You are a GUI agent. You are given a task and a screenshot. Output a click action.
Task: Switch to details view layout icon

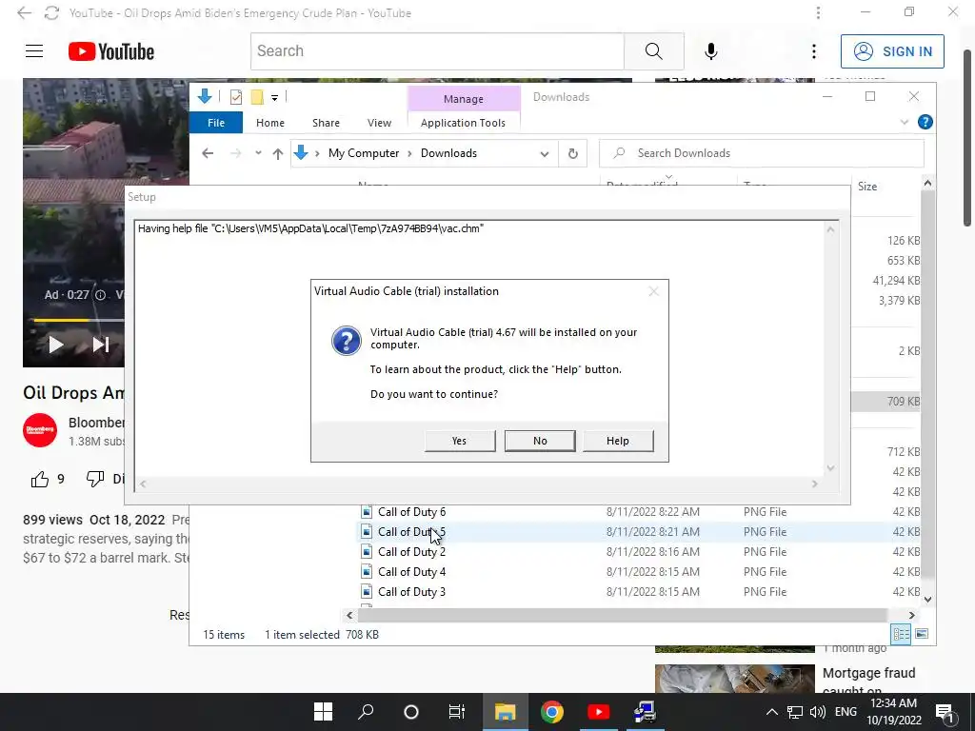(901, 634)
